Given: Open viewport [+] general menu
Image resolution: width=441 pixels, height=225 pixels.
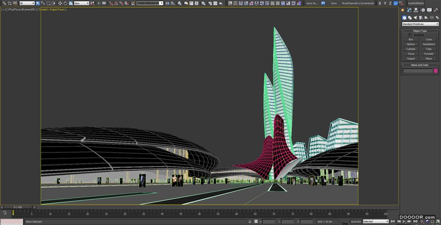Looking at the screenshot, I should tap(3, 10).
